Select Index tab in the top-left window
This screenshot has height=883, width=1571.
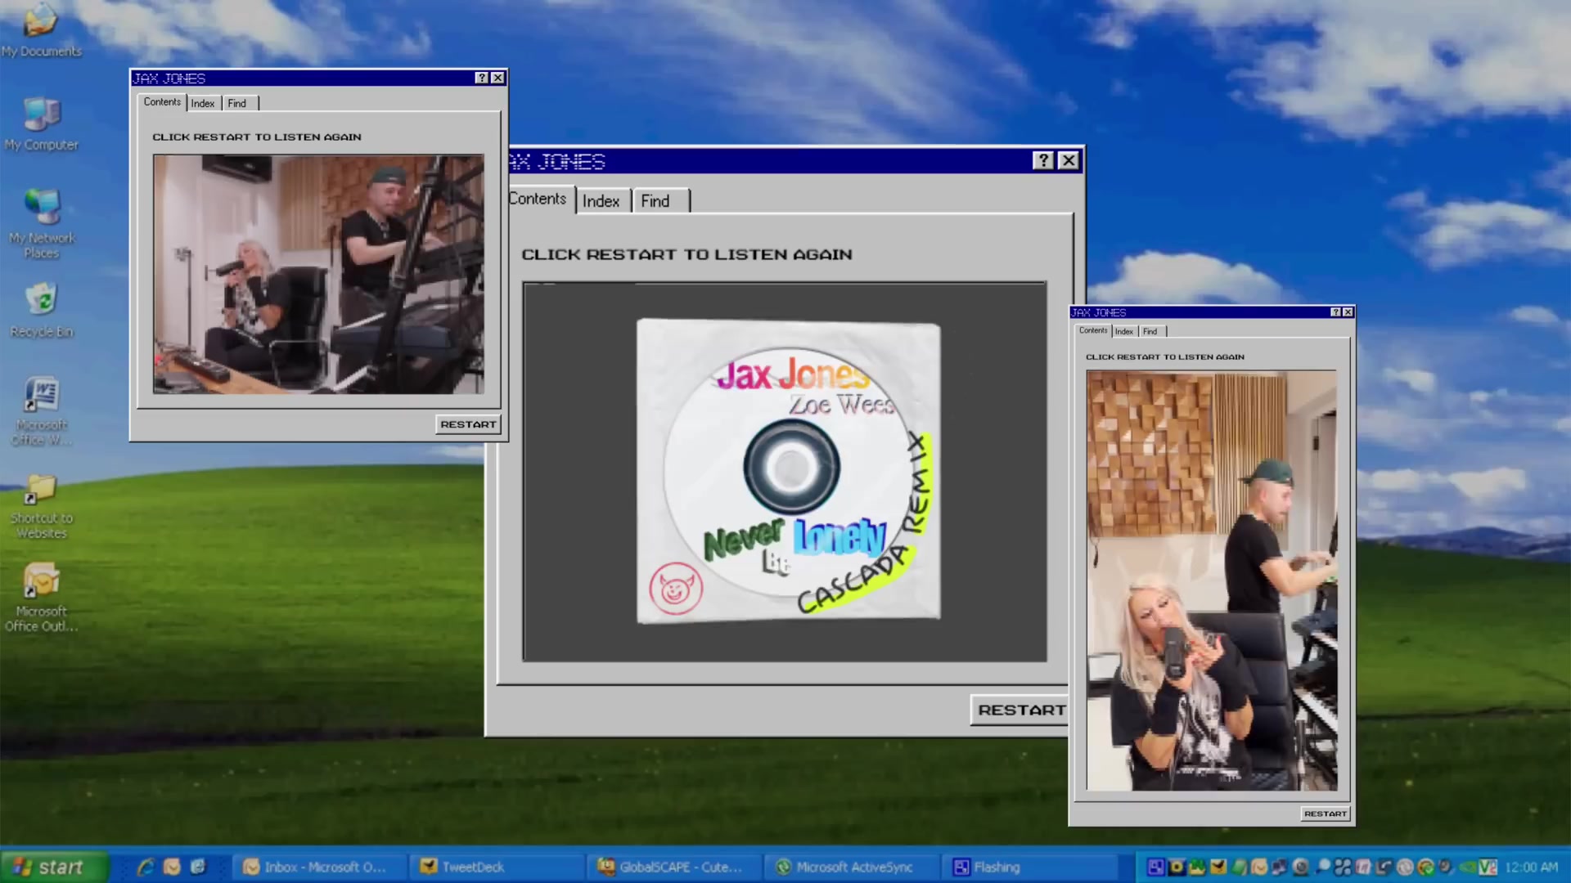203,103
